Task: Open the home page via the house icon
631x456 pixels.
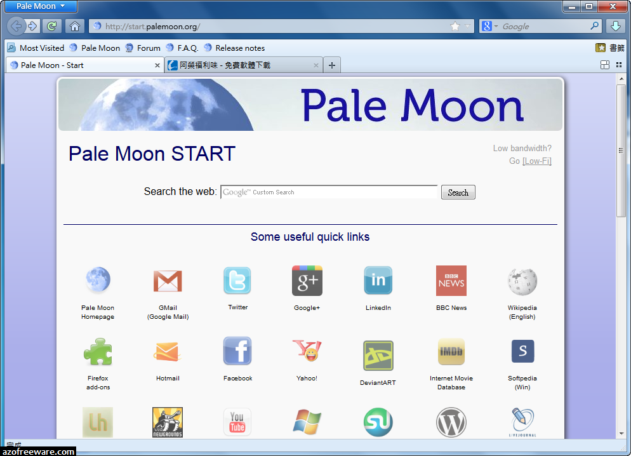Action: click(x=74, y=26)
